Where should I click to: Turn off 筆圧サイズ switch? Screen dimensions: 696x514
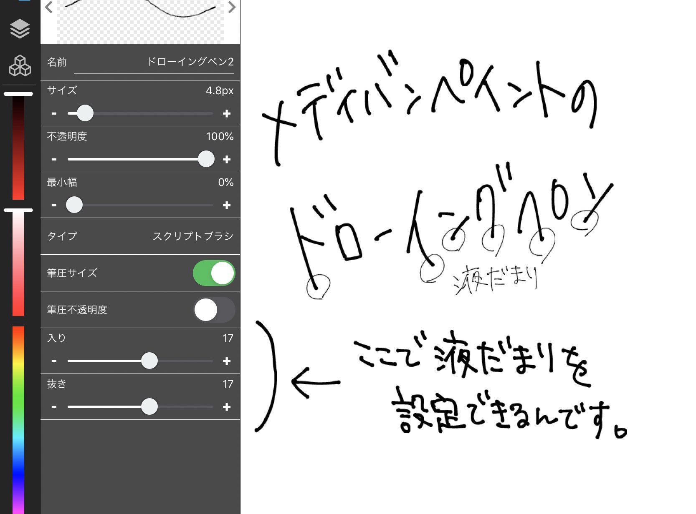tap(214, 273)
